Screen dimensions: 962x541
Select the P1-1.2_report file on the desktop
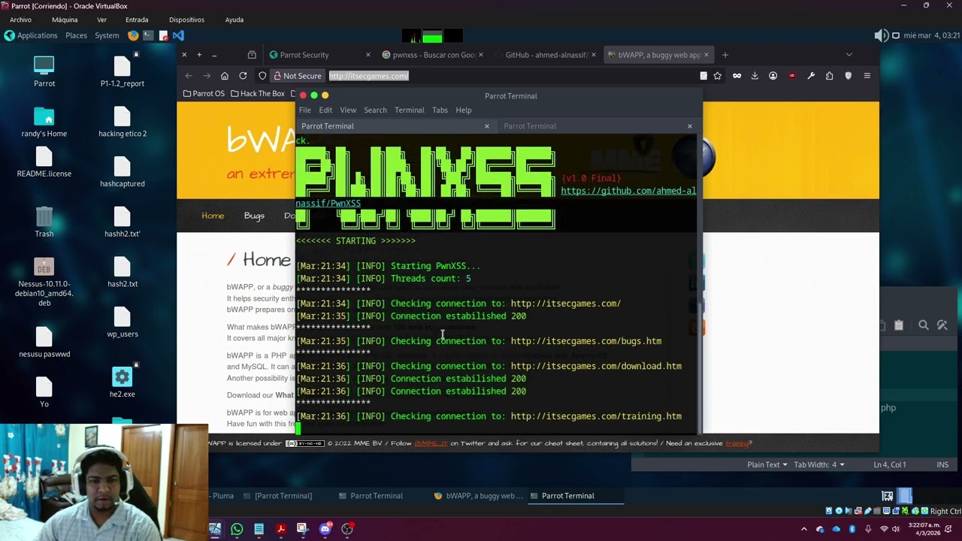pyautogui.click(x=123, y=72)
